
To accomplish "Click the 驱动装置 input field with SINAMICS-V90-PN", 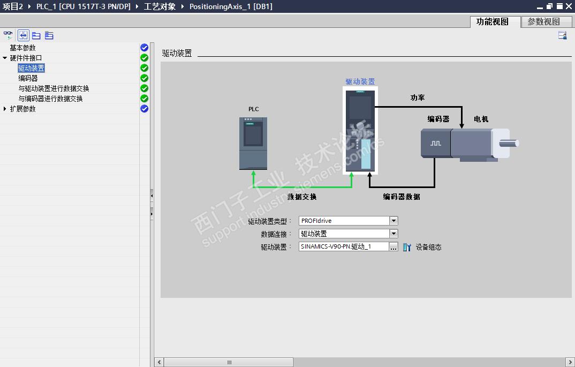I will [x=344, y=246].
